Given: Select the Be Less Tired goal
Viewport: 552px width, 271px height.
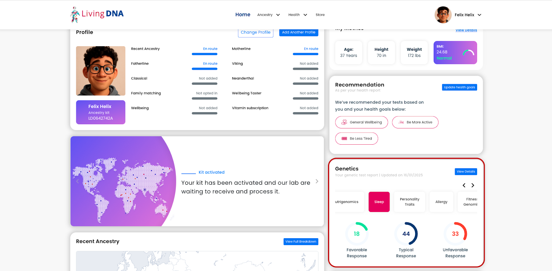Looking at the screenshot, I should (356, 138).
